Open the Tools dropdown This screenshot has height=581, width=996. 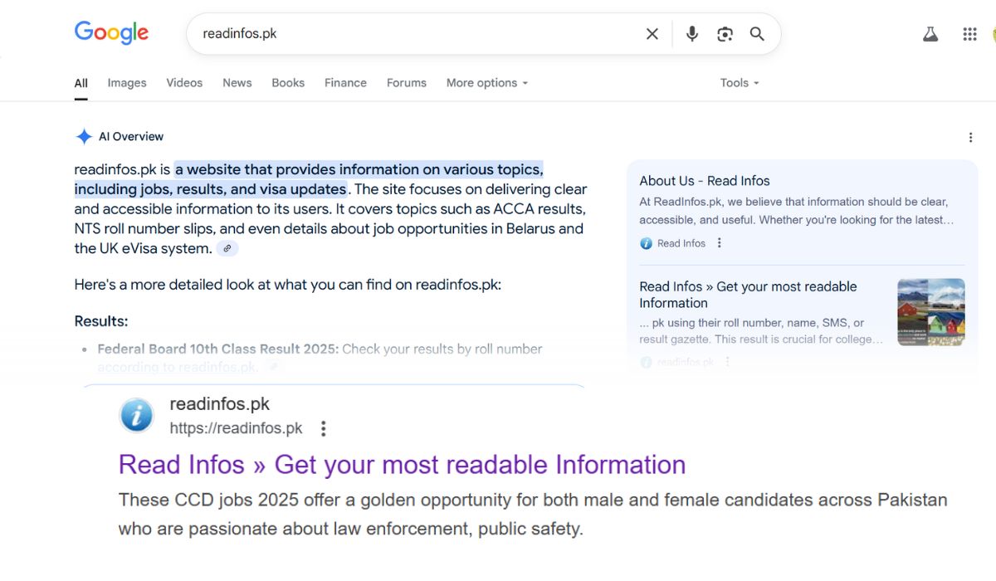739,83
